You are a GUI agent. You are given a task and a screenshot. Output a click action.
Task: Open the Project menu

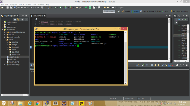pos(28,5)
